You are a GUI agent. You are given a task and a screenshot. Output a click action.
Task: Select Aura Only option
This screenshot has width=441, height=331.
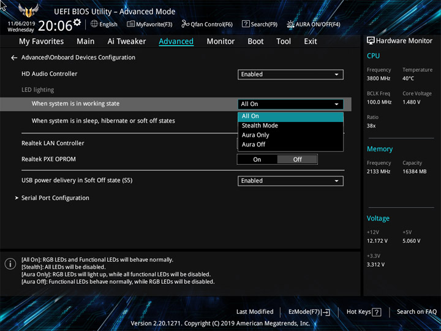pyautogui.click(x=290, y=135)
